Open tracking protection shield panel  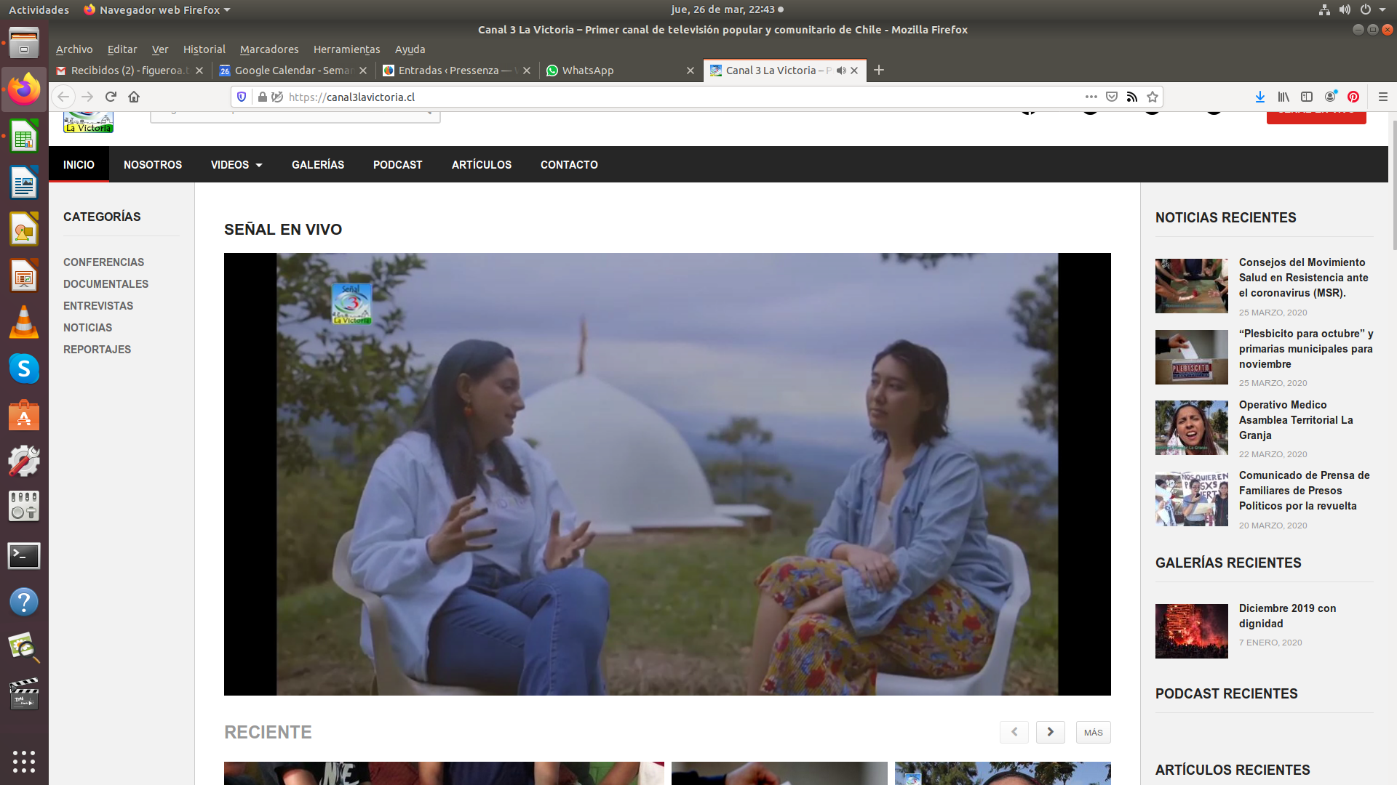(242, 97)
